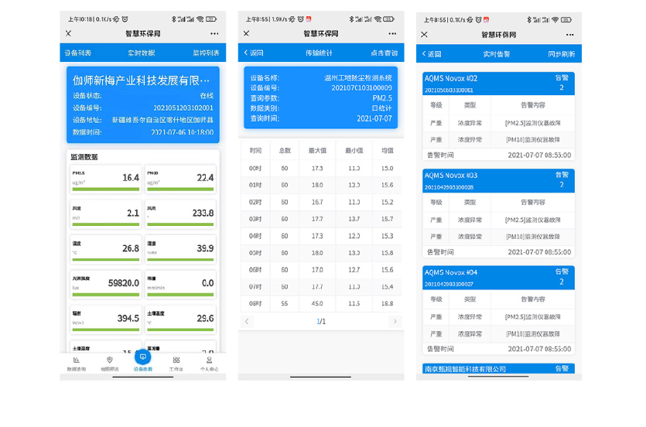Open the AQMS Novox #03 alarm card header
Image resolution: width=646 pixels, height=427 pixels.
(x=498, y=181)
